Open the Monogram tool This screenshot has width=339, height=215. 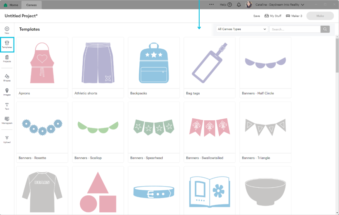coord(7,120)
